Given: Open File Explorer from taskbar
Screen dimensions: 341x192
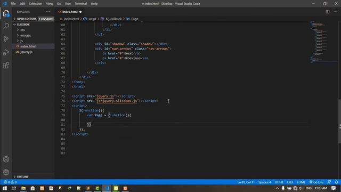Looking at the screenshot, I should pyautogui.click(x=23, y=188).
